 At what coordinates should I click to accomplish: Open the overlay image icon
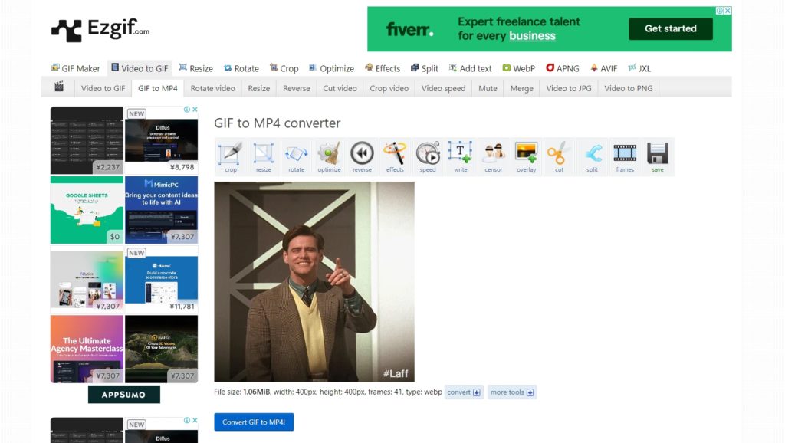point(526,153)
